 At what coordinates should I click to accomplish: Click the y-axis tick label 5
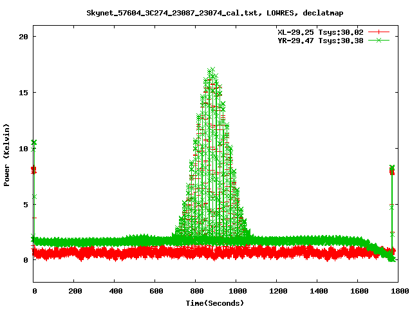[x=26, y=205]
